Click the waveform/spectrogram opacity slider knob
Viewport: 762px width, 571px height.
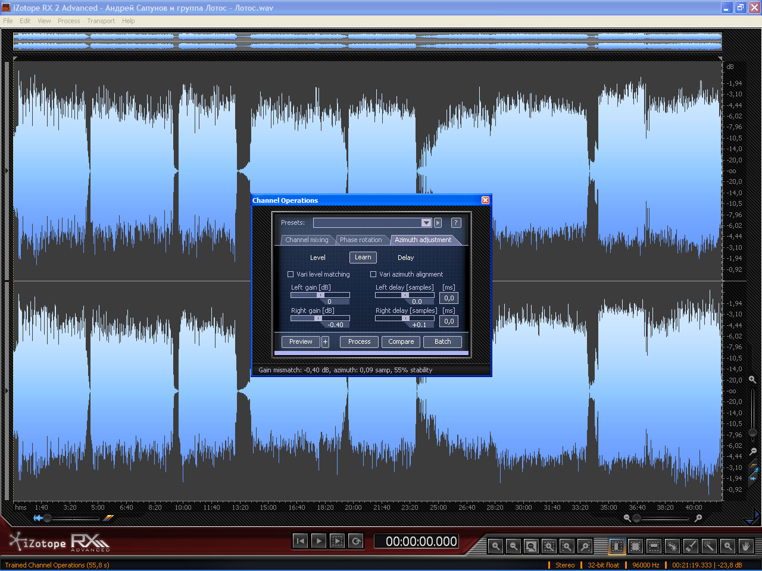coord(48,518)
